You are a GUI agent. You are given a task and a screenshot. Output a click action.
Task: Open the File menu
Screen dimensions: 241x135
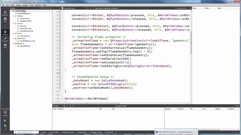[3, 5]
